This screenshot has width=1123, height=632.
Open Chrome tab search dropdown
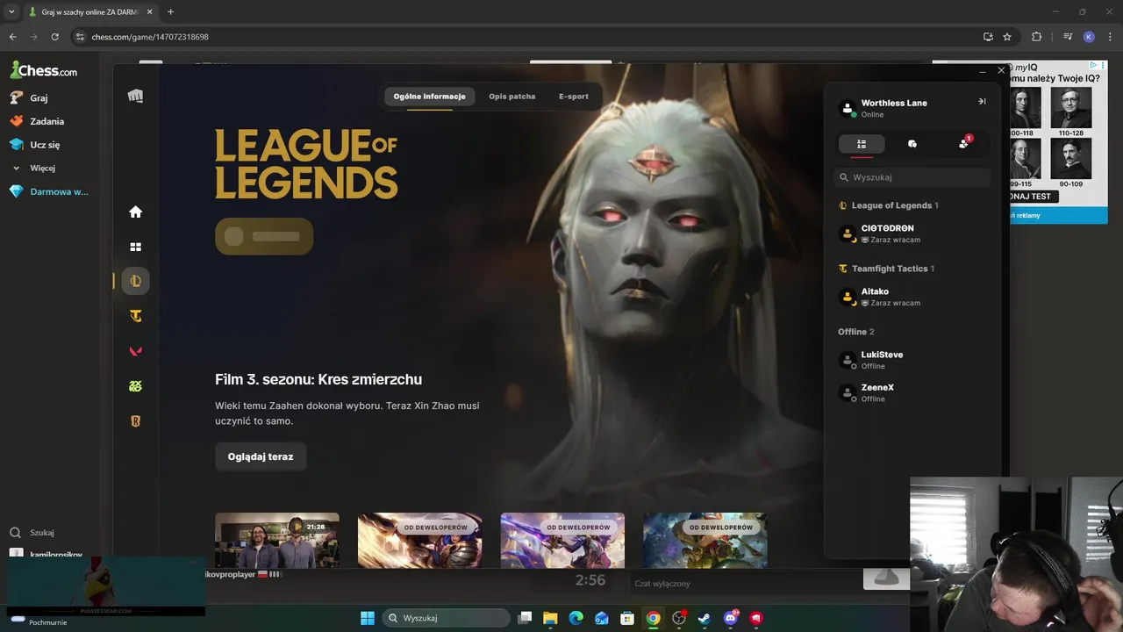click(11, 11)
